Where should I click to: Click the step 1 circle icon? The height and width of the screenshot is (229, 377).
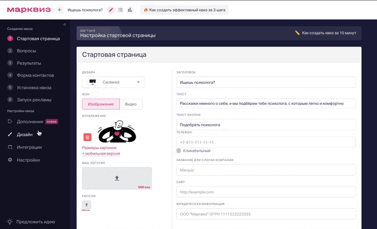(10, 39)
